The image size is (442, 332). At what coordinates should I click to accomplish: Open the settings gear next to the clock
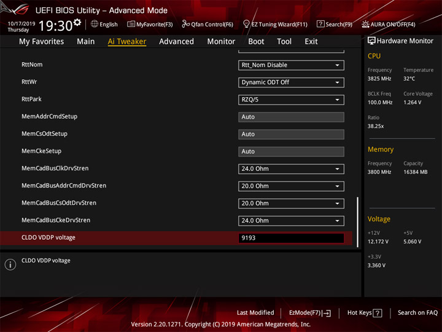pyautogui.click(x=77, y=22)
